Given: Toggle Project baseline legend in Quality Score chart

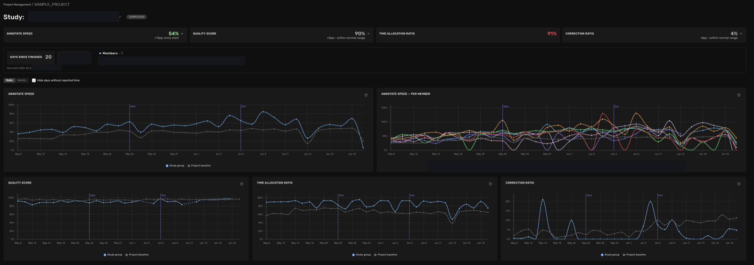Looking at the screenshot, I should [137, 255].
